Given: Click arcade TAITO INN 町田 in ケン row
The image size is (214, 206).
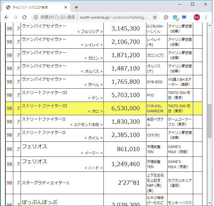Looking at the screenshot, I should (179, 95).
